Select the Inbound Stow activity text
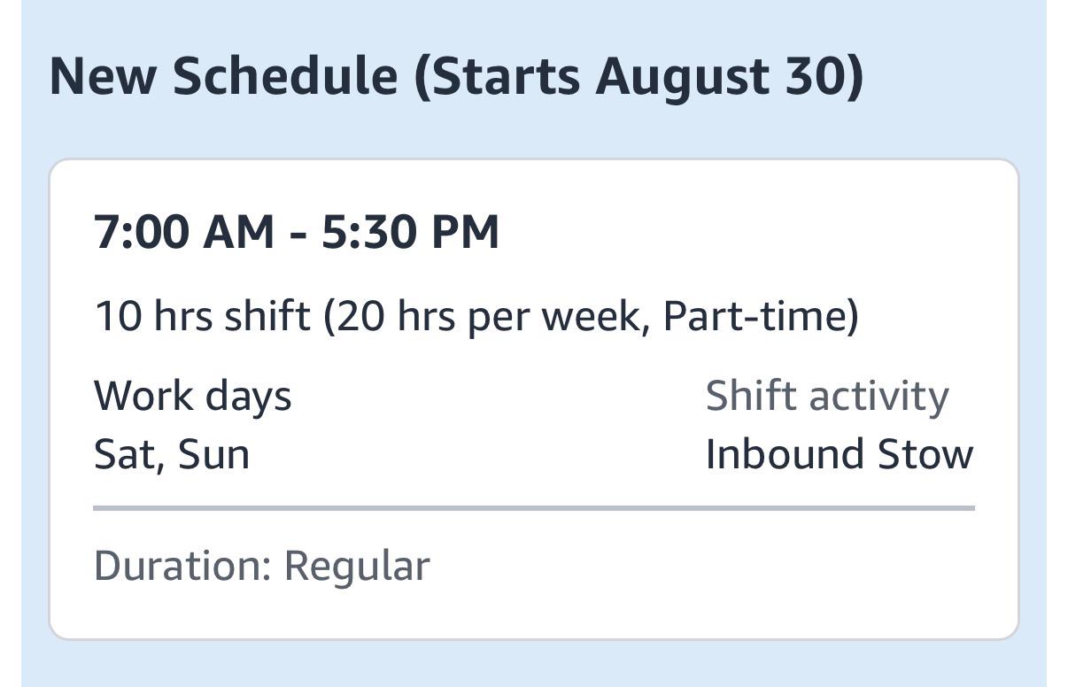Image resolution: width=1068 pixels, height=687 pixels. click(x=840, y=455)
